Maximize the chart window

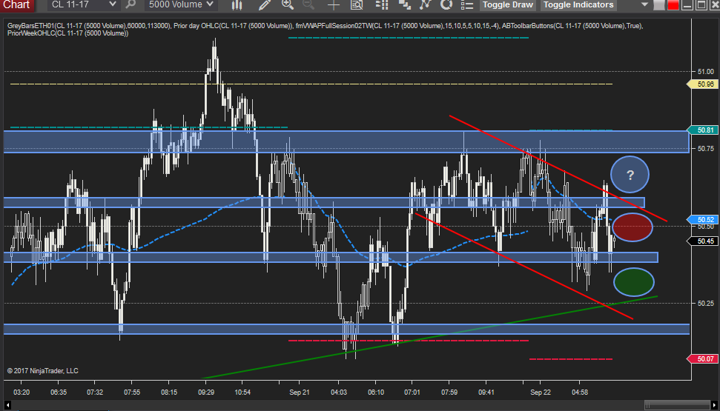701,5
